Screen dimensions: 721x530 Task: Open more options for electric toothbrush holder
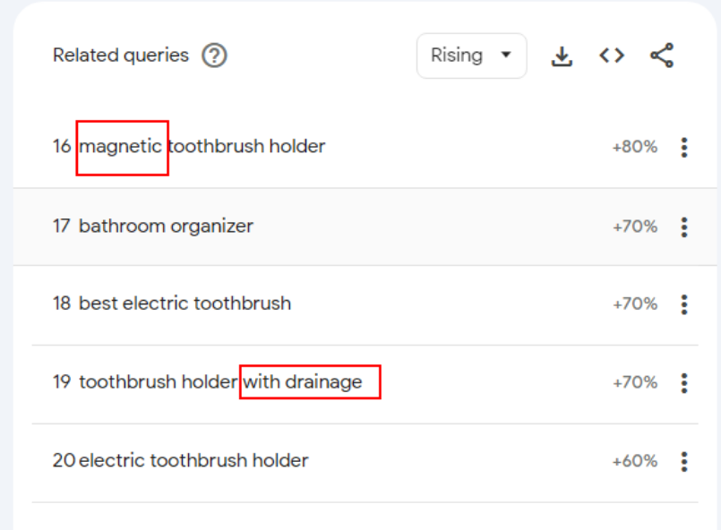pyautogui.click(x=684, y=462)
